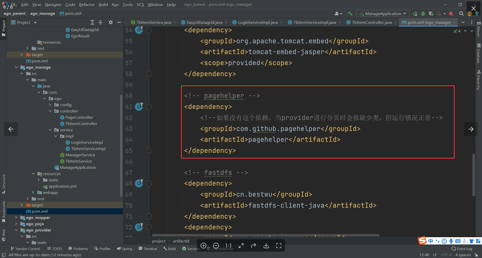Screen dimensions: 482x258
Task: Click ego_manage in the breadcrumb path
Action: pos(43,14)
